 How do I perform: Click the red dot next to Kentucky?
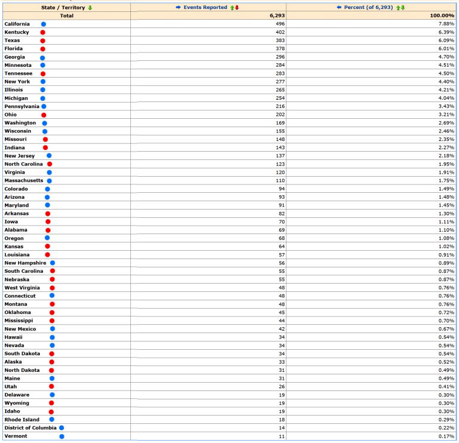point(42,32)
